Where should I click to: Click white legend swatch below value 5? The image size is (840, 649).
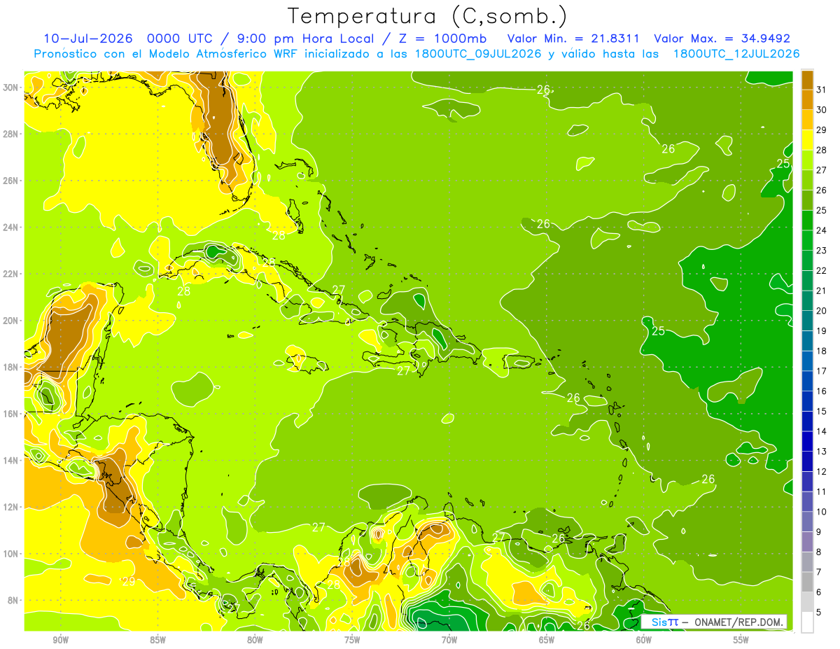click(807, 622)
